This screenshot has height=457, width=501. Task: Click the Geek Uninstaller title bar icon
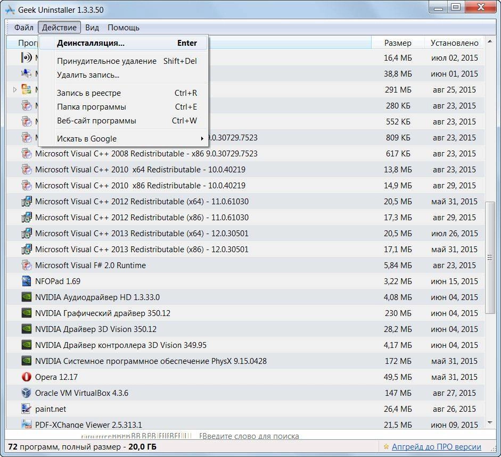click(10, 10)
